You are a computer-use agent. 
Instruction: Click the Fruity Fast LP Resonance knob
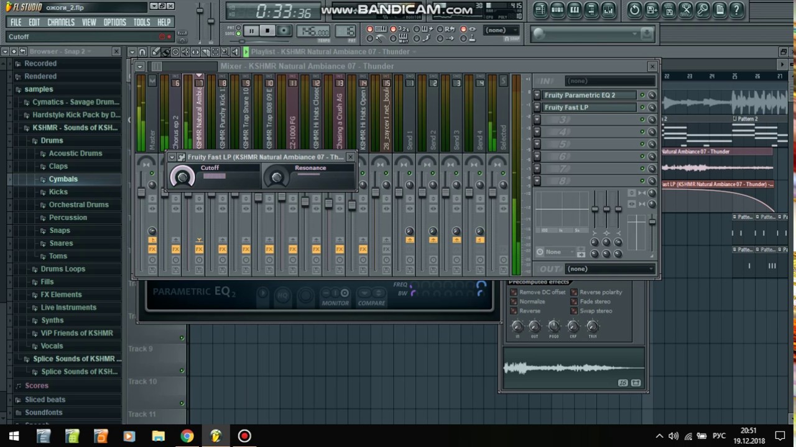click(277, 178)
